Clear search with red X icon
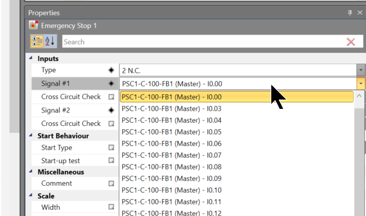Viewport: 366px width, 216px height. [351, 42]
